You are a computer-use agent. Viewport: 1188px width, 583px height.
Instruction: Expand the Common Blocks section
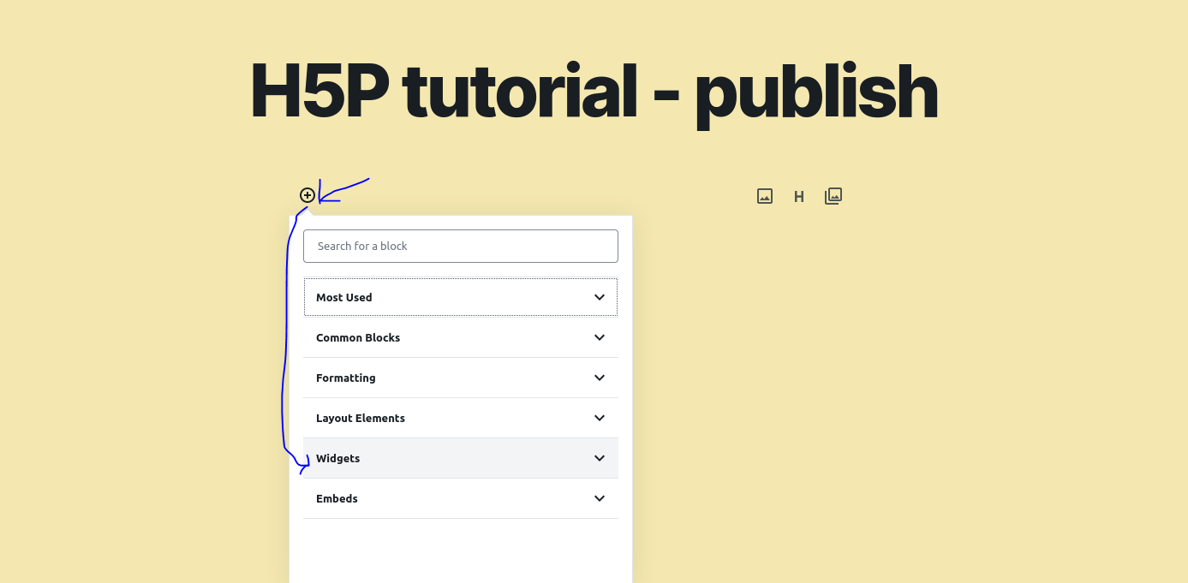coord(461,337)
